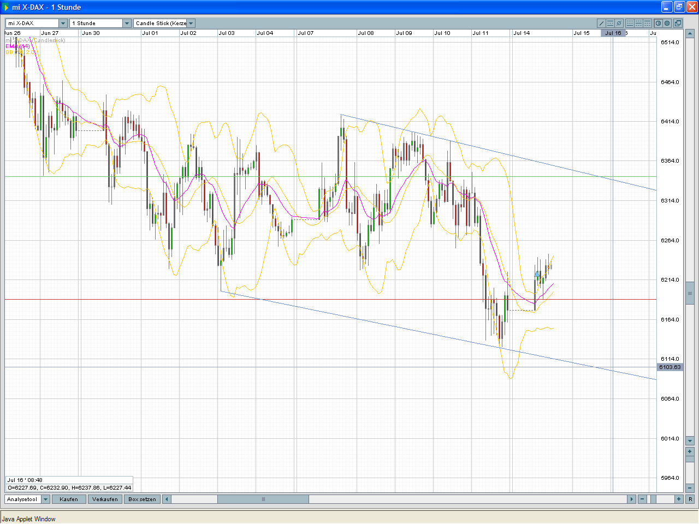699x524 pixels.
Task: Click the Verkaufen button
Action: 105,499
